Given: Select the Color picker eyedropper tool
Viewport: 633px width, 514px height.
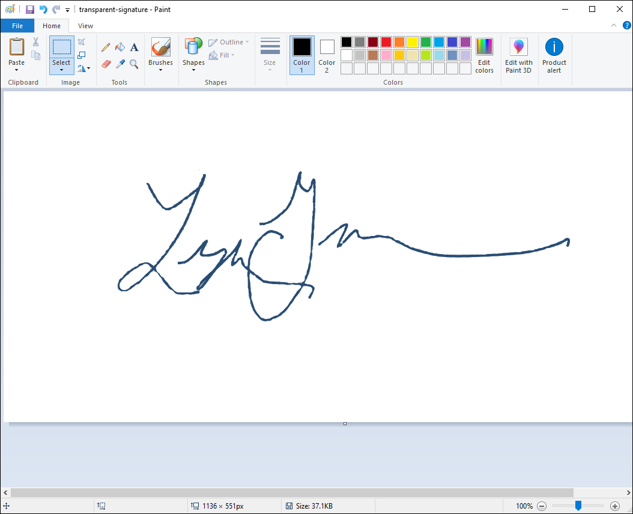Looking at the screenshot, I should pos(120,64).
